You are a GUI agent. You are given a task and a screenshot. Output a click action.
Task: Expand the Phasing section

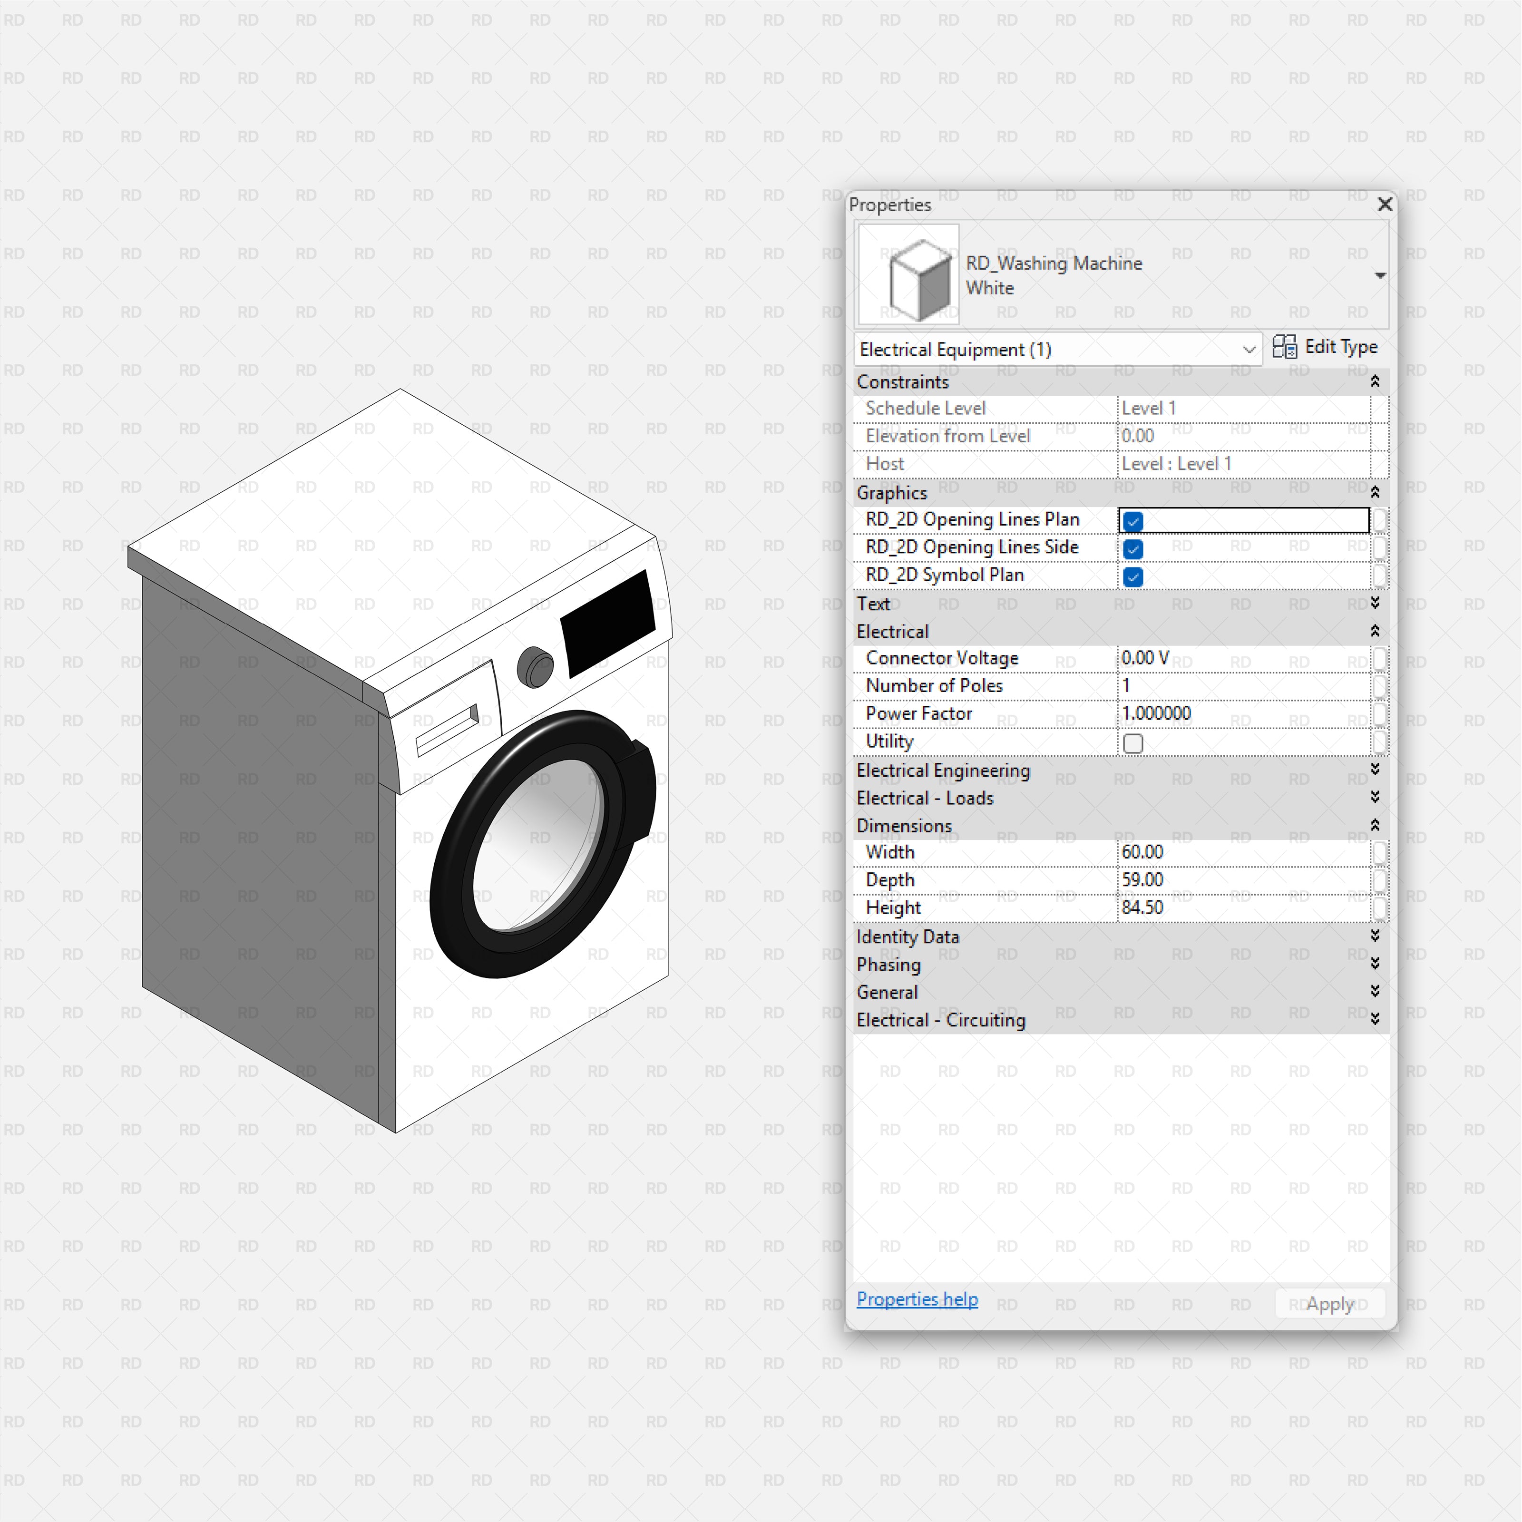[1375, 964]
